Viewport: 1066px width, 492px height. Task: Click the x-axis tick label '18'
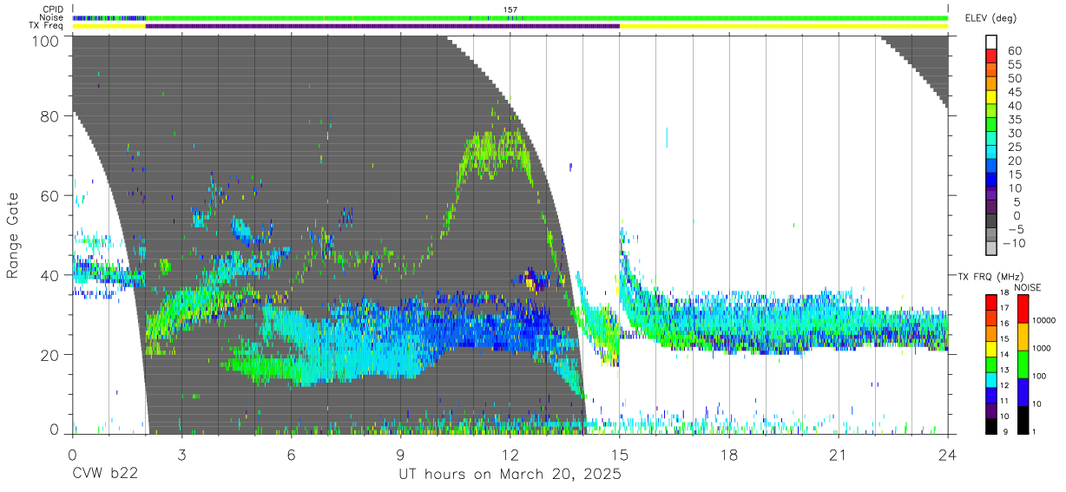[729, 455]
